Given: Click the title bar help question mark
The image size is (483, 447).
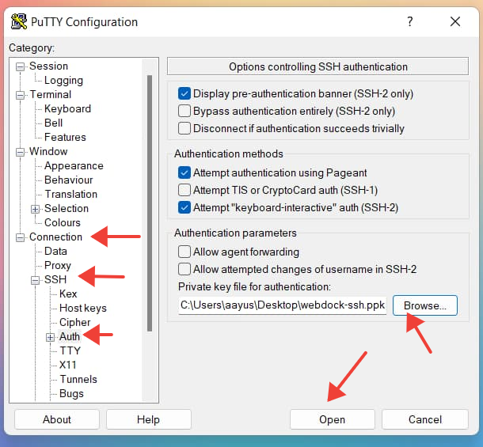Looking at the screenshot, I should [x=410, y=22].
